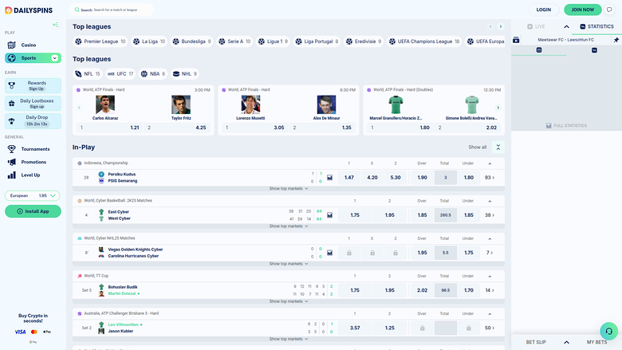
Task: Bet on Taylor Fritz at 4.25
Action: pyautogui.click(x=177, y=128)
